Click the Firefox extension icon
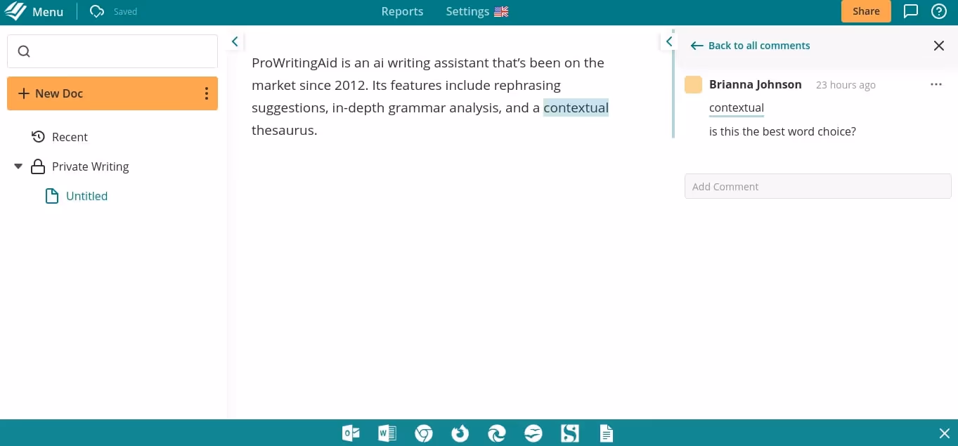The width and height of the screenshot is (958, 446). (x=460, y=433)
